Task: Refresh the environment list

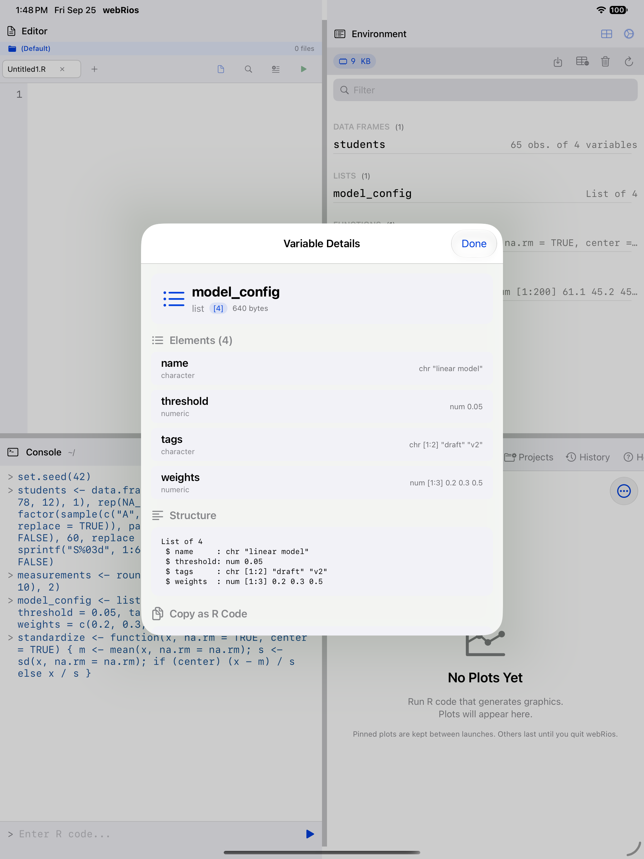Action: 629,61
